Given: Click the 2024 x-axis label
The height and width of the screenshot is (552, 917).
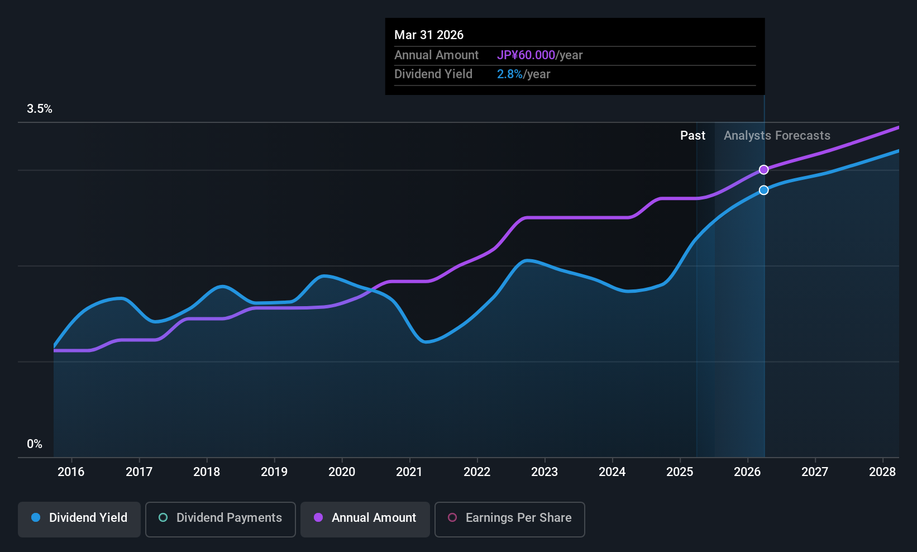Looking at the screenshot, I should [612, 472].
